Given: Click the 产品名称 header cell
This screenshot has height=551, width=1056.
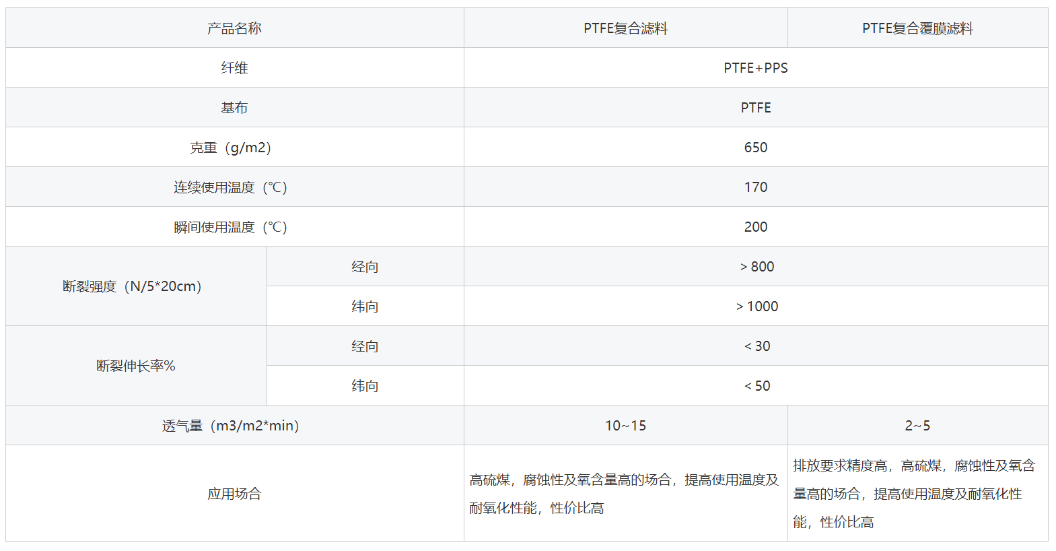Looking at the screenshot, I should (234, 28).
